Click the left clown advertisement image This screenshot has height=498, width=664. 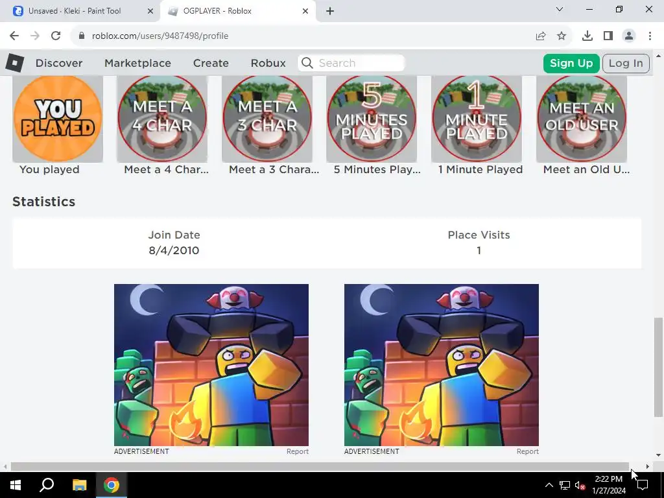211,364
